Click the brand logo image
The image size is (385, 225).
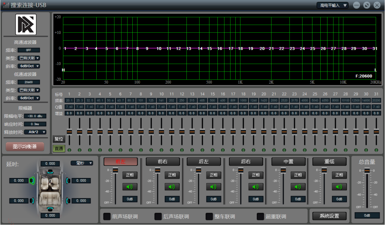[x=26, y=24]
